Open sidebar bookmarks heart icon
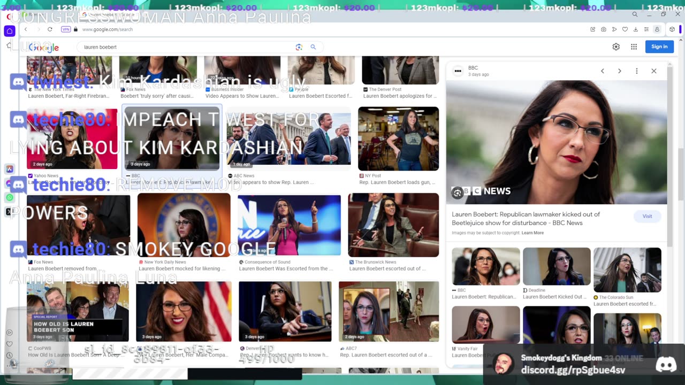Image resolution: width=685 pixels, height=385 pixels. (x=9, y=344)
